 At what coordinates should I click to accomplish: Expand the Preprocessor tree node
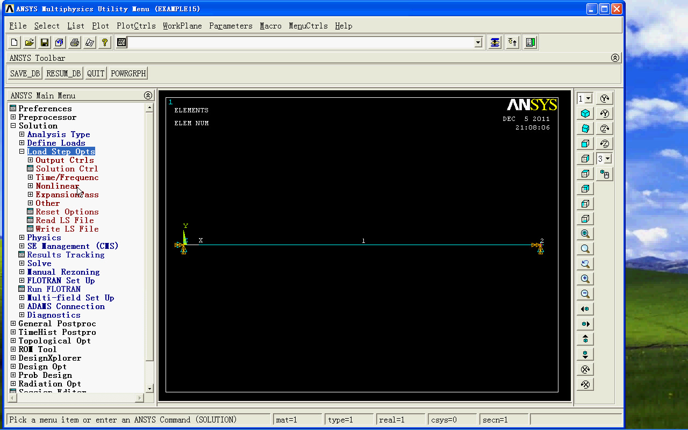coord(13,117)
